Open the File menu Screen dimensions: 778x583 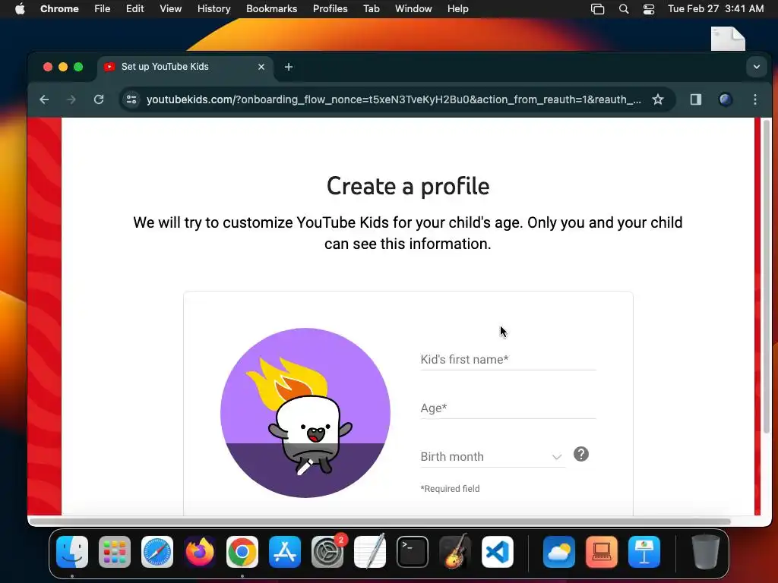pyautogui.click(x=103, y=9)
